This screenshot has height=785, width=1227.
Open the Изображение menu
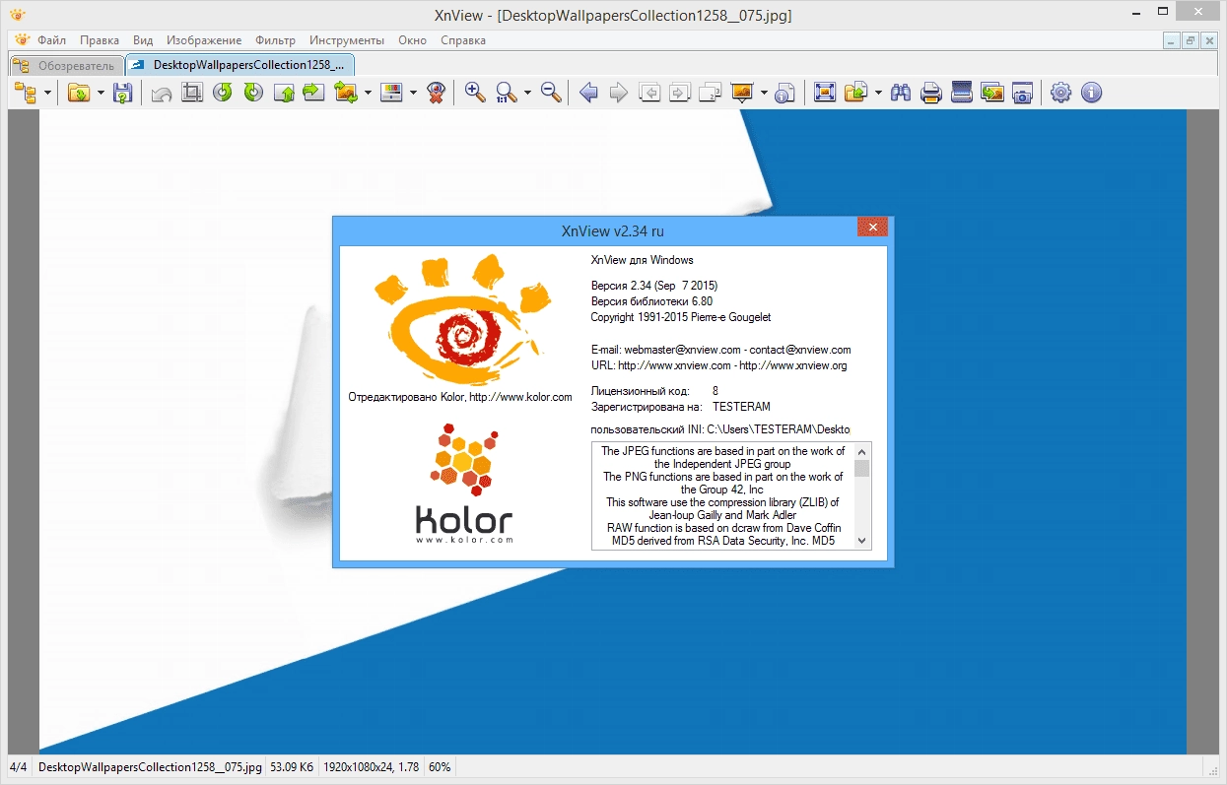coord(204,40)
